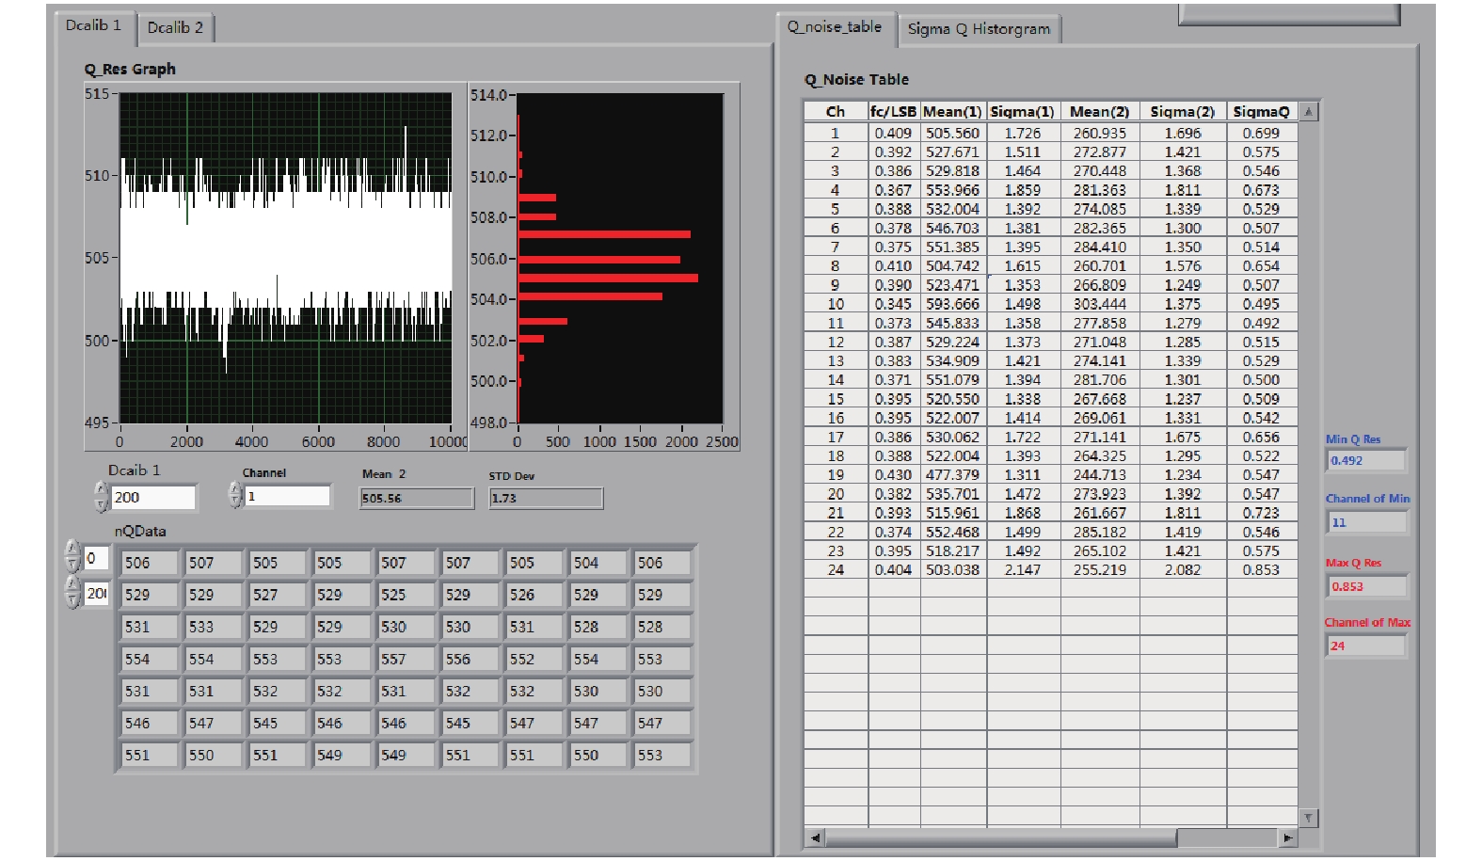Screen dimensions: 1482x861
Task: Click the Q_Res Graph waveform plot
Action: pyautogui.click(x=285, y=258)
